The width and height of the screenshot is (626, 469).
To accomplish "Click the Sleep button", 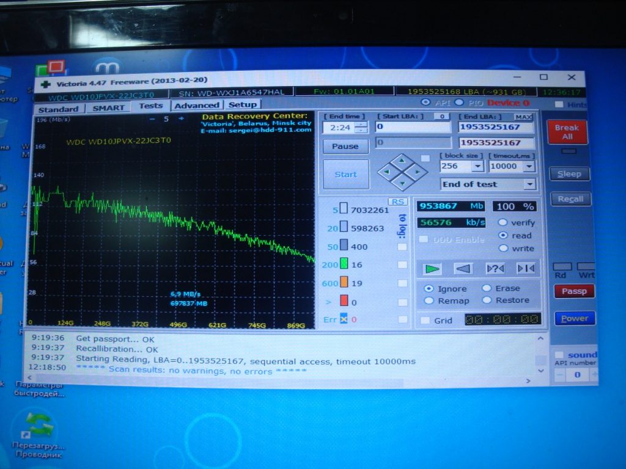I will pos(569,174).
